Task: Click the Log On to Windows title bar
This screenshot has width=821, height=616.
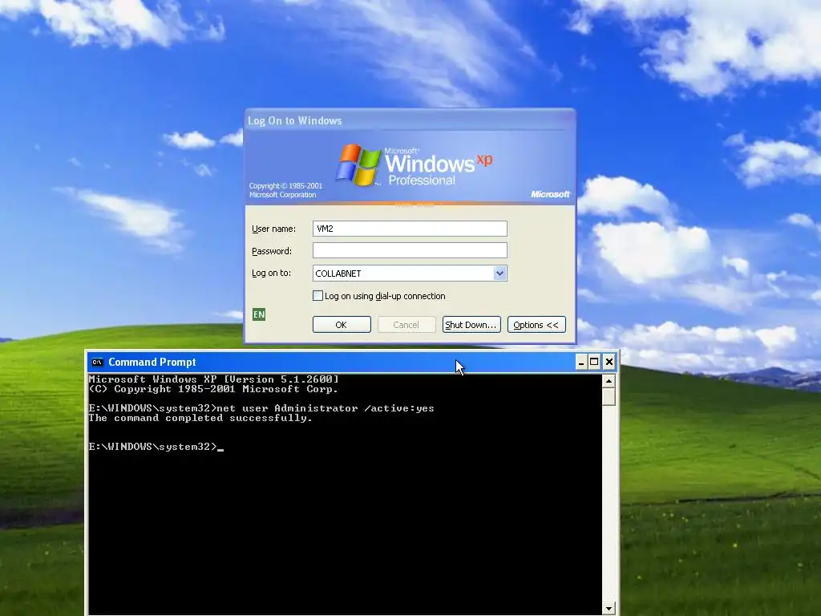Action: [x=410, y=120]
